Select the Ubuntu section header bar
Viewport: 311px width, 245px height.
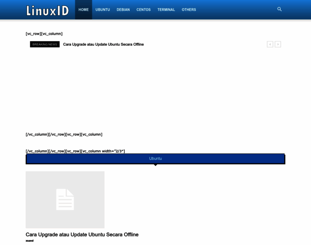tap(155, 159)
